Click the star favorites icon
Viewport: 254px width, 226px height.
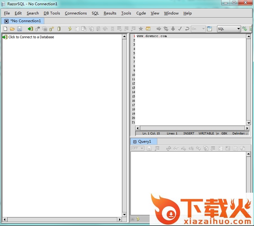click(x=141, y=29)
